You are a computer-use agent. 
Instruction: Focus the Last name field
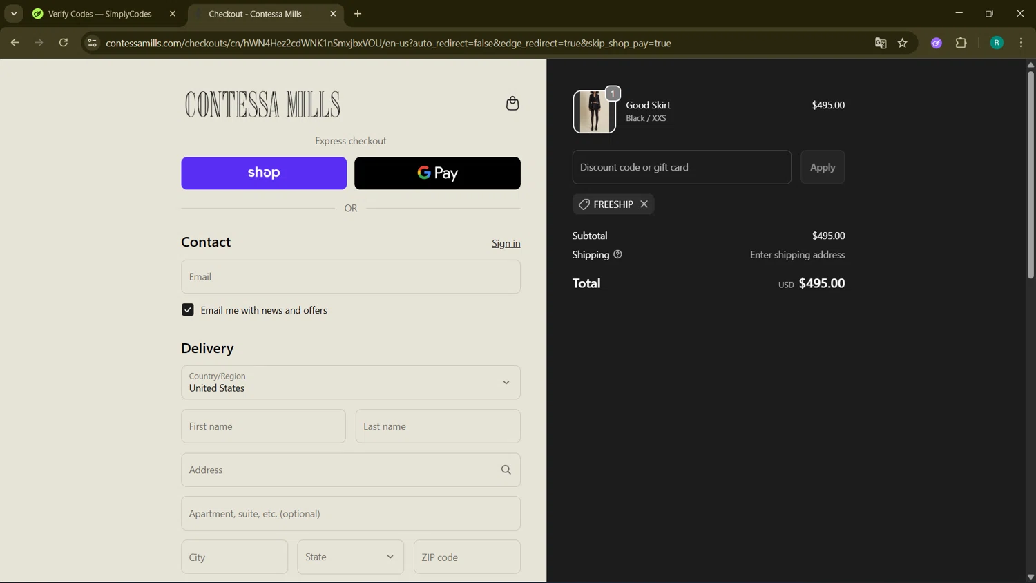[x=438, y=426]
